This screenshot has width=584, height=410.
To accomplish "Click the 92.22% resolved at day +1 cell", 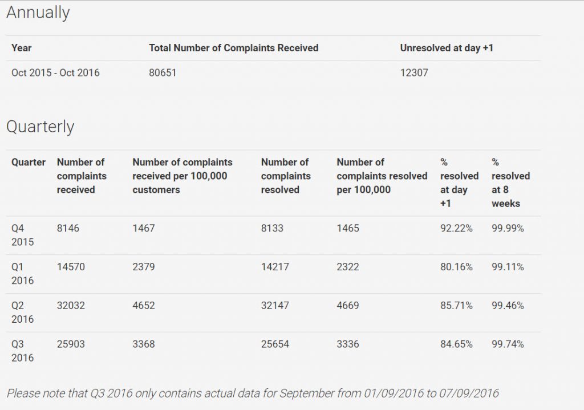I will tap(456, 229).
